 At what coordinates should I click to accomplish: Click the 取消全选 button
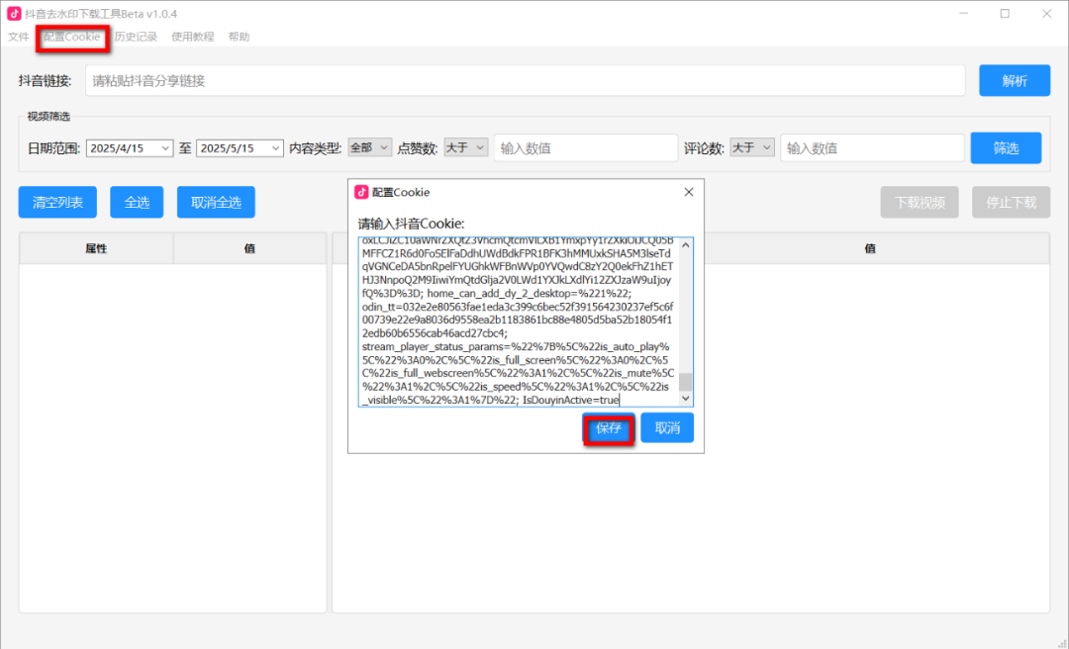point(216,203)
